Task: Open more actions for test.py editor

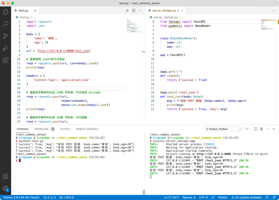Action: pos(140,11)
